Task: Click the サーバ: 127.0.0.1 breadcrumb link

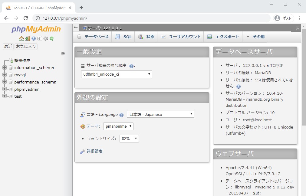Action: click(x=105, y=28)
